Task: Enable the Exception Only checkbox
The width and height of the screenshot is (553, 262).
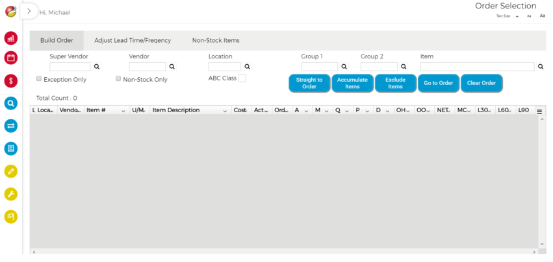Action: 39,78
